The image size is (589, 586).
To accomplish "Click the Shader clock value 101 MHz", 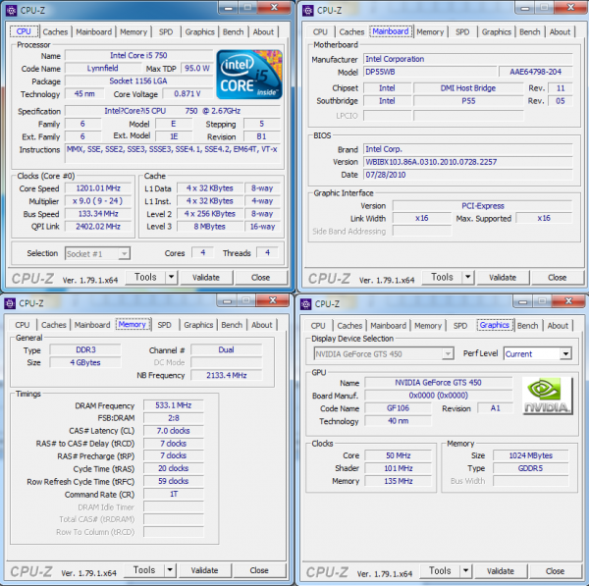I will pos(399,468).
